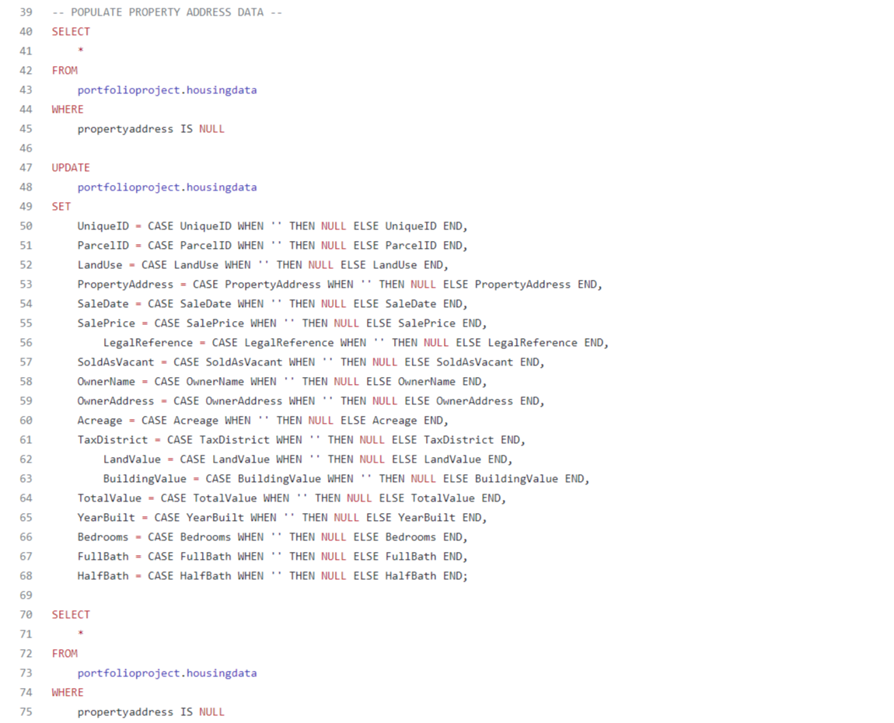The width and height of the screenshot is (894, 723).
Task: Click line number 56
Action: pyautogui.click(x=26, y=343)
